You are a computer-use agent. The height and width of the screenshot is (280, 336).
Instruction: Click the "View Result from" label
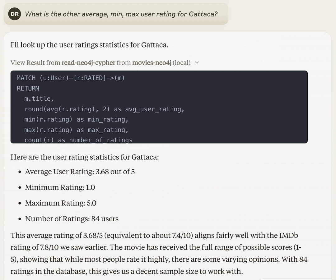pyautogui.click(x=35, y=63)
